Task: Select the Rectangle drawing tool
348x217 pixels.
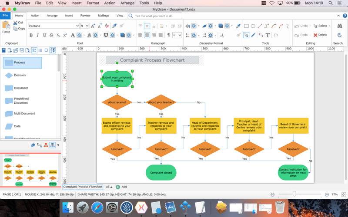Action: point(246,26)
